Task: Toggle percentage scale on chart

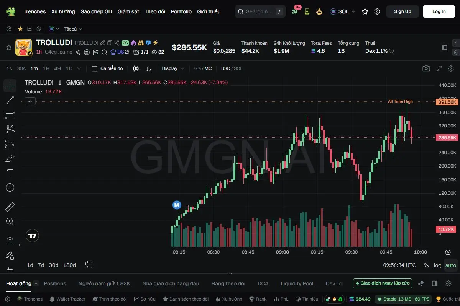Action: 426,265
